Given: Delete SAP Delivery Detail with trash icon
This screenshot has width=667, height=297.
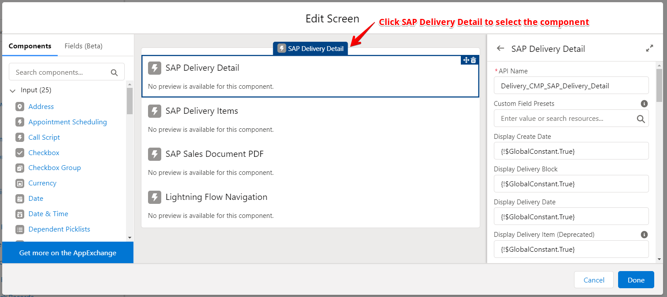Looking at the screenshot, I should click(x=474, y=60).
